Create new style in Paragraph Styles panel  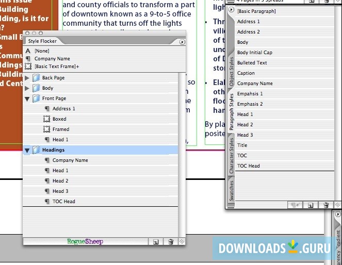pyautogui.click(x=310, y=205)
